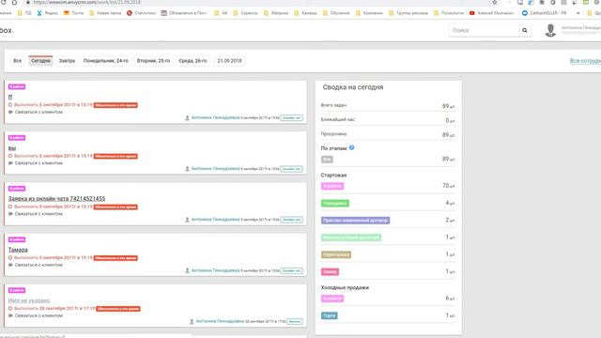
Task: Filter by blue Торги stage badge
Action: (x=330, y=315)
